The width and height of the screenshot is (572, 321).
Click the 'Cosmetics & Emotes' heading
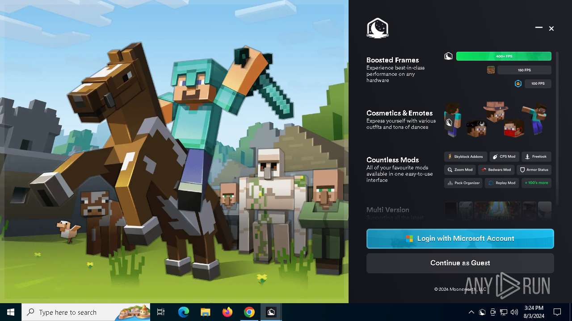400,113
